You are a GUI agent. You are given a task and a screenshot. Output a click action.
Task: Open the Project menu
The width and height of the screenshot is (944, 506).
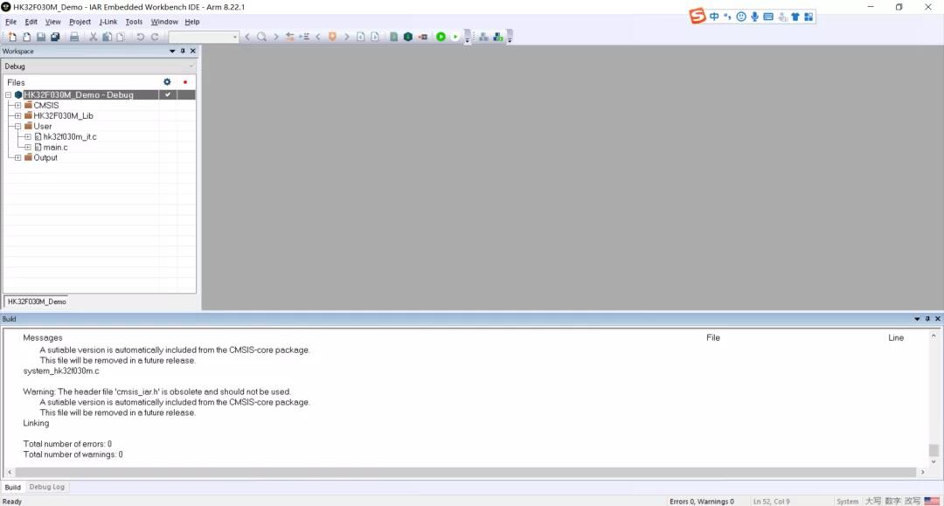(x=80, y=22)
